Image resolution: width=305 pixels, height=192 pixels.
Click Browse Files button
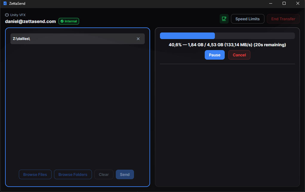35,174
